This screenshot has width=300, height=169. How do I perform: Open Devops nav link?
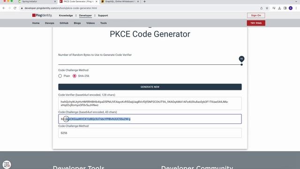50,23
